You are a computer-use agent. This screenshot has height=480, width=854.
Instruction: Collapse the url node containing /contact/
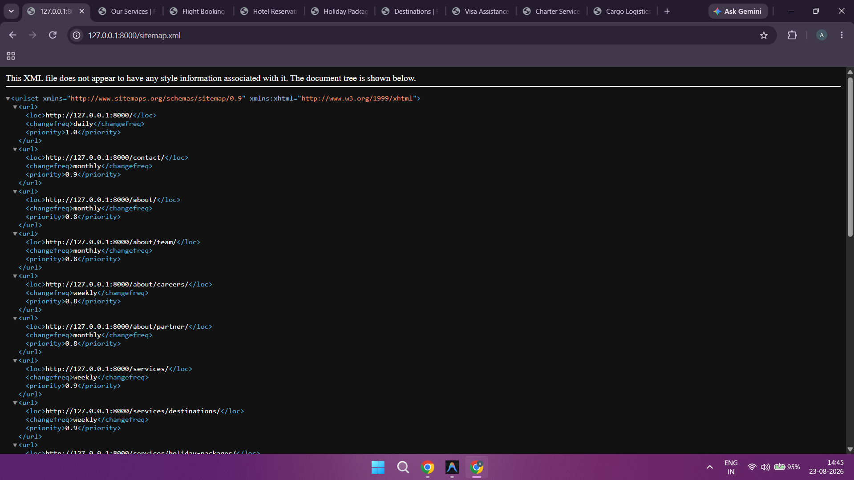point(15,149)
